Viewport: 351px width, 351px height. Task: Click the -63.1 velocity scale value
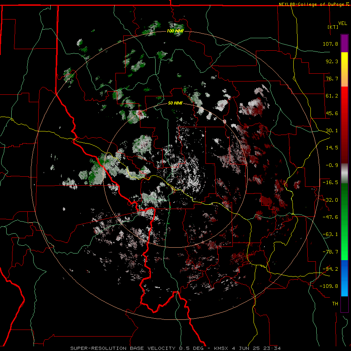(x=330, y=234)
